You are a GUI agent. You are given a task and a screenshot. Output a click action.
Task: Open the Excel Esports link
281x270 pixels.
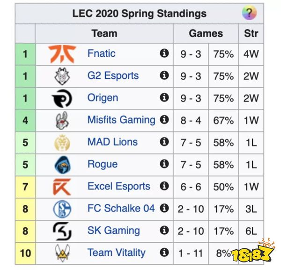[119, 186]
